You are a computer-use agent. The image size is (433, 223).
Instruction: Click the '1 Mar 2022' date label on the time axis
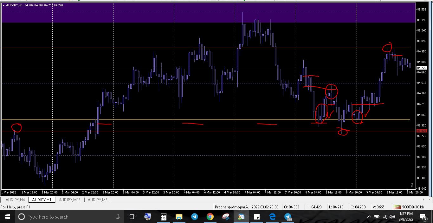(9, 192)
